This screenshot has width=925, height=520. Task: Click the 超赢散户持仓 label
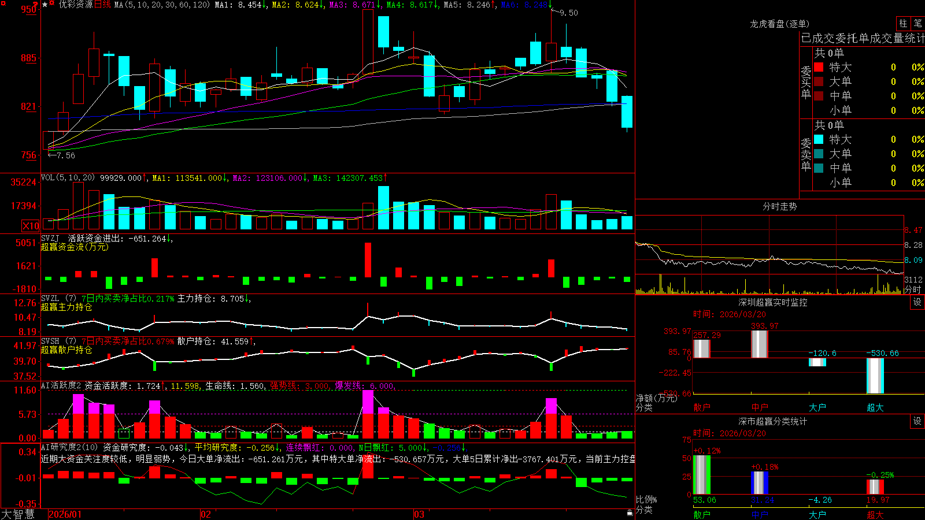pos(66,350)
